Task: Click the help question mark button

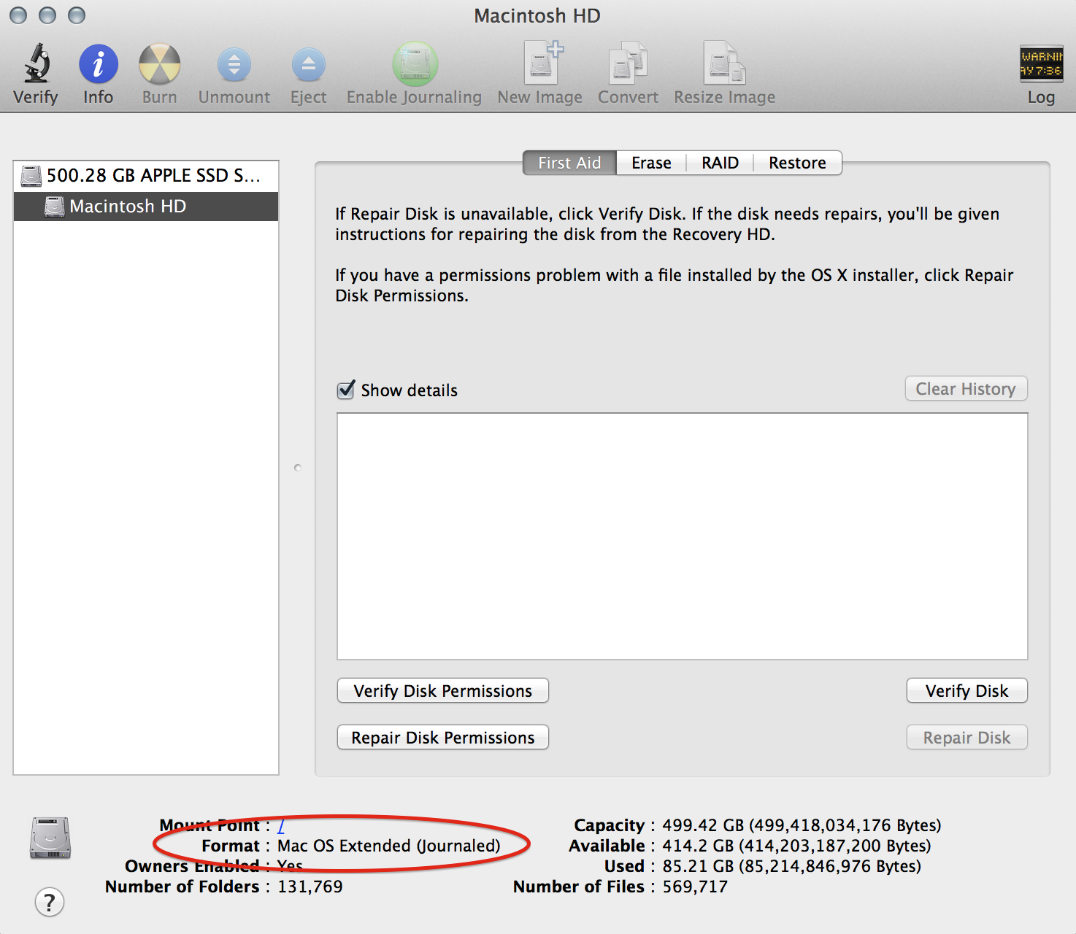Action: 49,902
